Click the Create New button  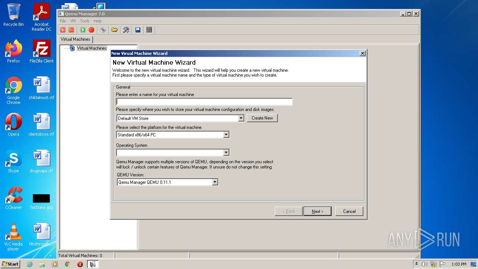pyautogui.click(x=262, y=118)
